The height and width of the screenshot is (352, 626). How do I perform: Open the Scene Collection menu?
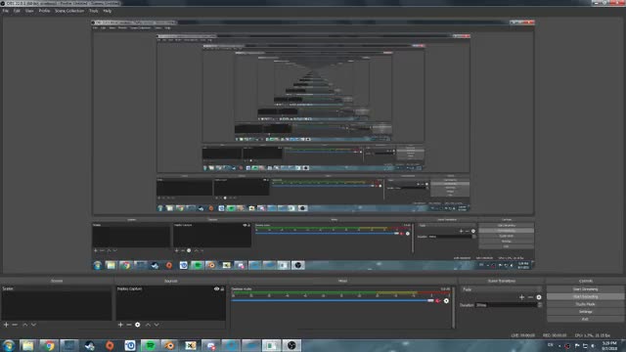pos(69,11)
